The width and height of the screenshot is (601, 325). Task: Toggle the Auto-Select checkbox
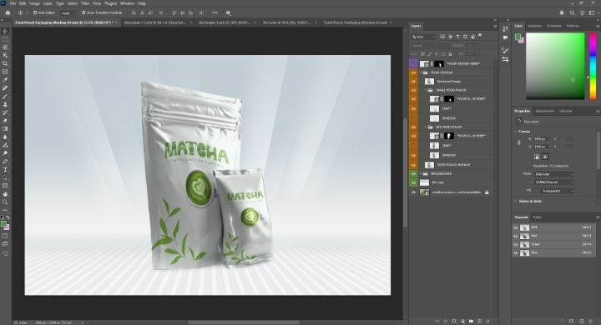click(35, 12)
